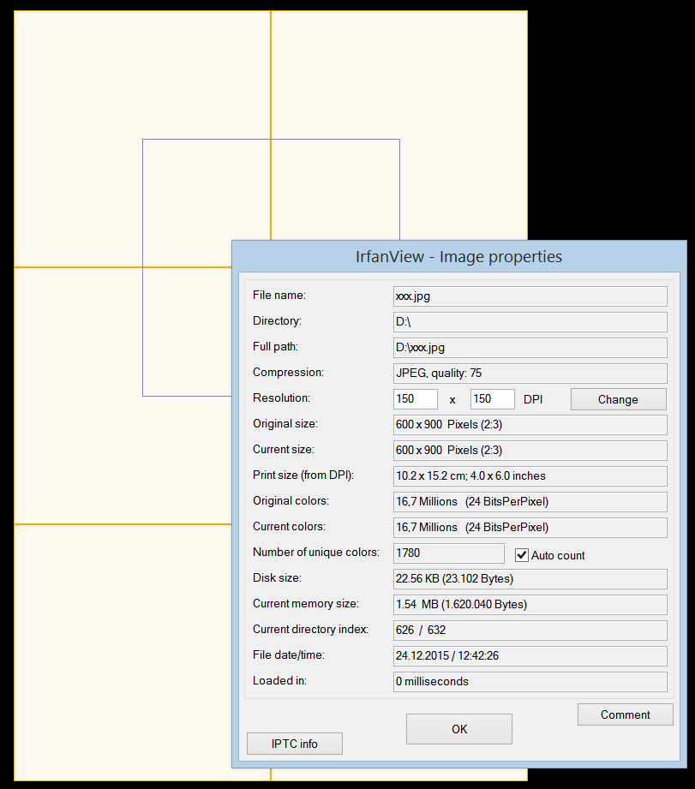Click the Disk size value 22.56 KB
Image resolution: width=695 pixels, height=789 pixels.
coord(530,578)
